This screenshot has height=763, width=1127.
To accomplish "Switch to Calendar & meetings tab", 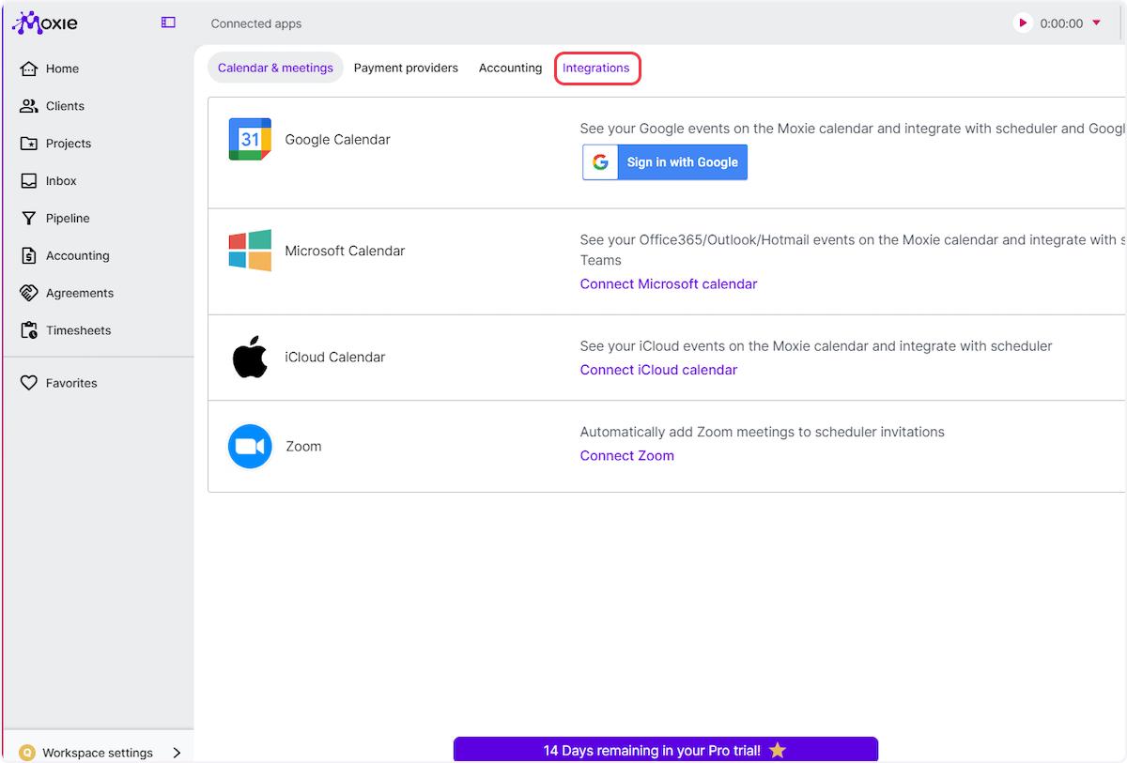I will (275, 68).
